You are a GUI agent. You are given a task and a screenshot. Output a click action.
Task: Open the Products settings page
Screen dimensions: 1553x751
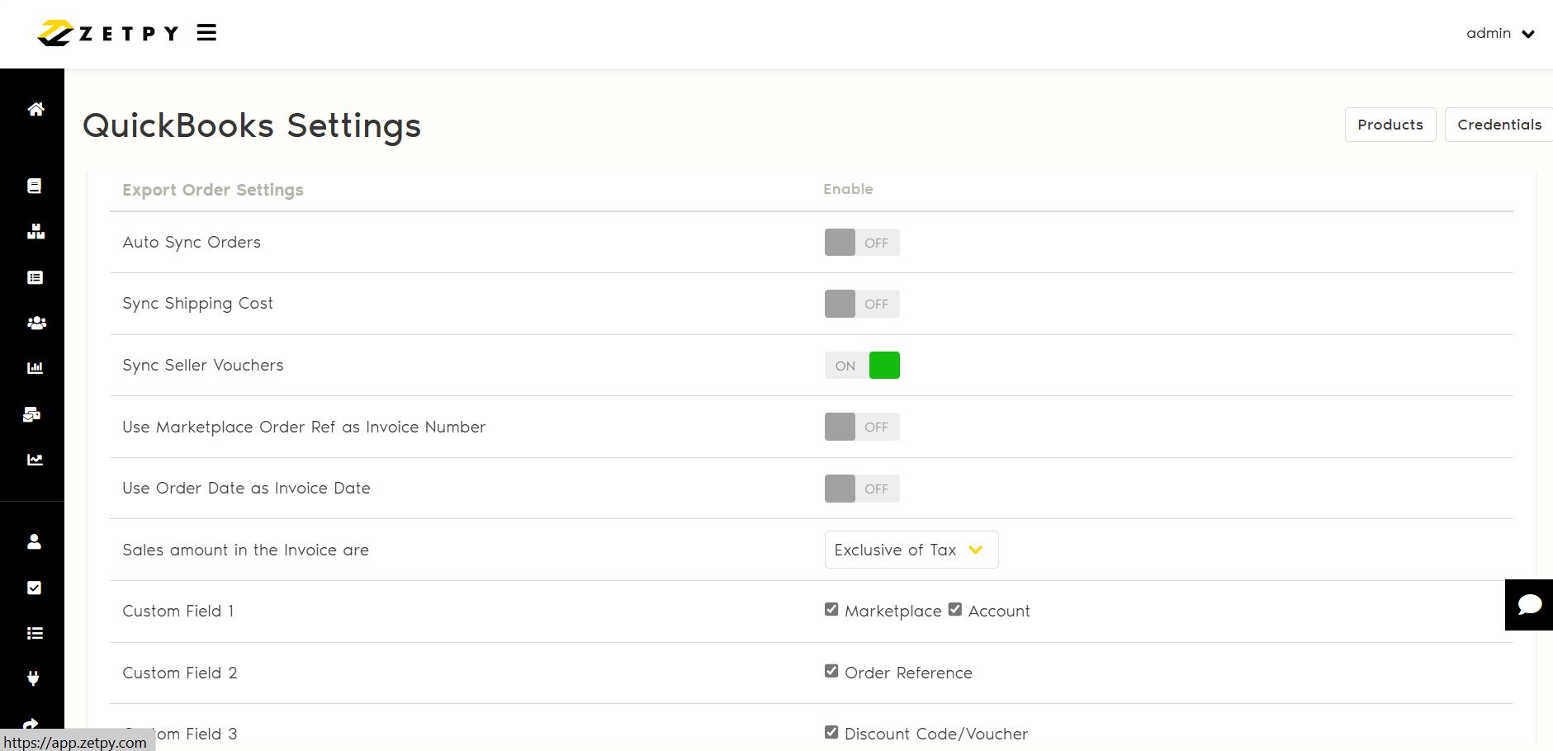tap(1390, 125)
